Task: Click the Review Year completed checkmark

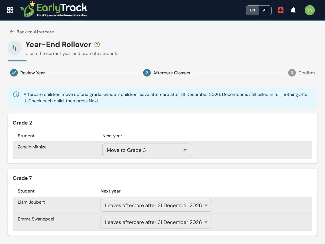Action: (14, 73)
